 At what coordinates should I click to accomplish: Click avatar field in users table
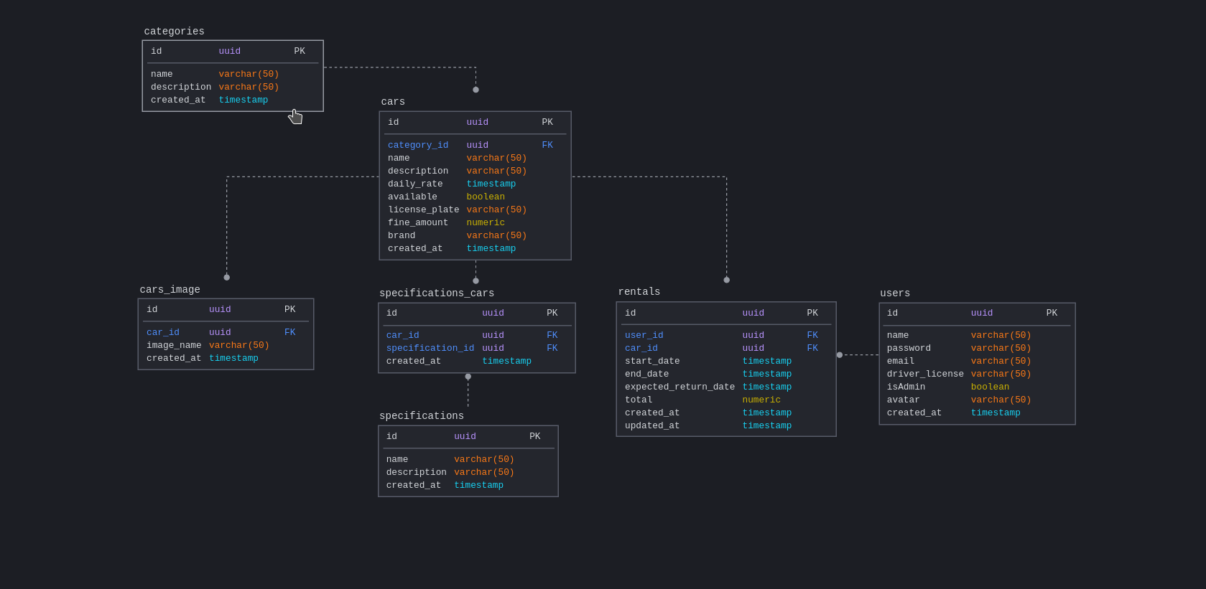[903, 400]
